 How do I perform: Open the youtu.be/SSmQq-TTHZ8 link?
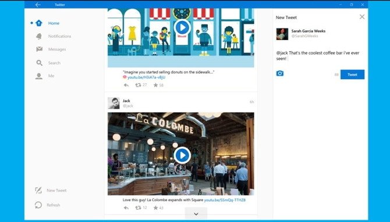tap(225, 200)
